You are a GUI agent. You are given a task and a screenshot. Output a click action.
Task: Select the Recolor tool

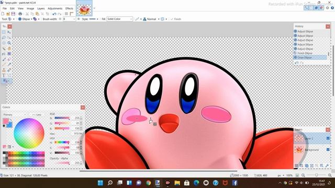(x=9, y=70)
